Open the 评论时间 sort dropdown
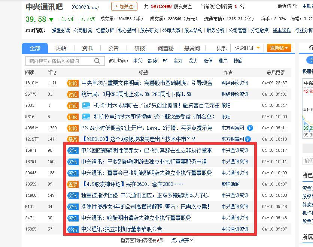This screenshot has height=247, width=313. tap(247, 48)
